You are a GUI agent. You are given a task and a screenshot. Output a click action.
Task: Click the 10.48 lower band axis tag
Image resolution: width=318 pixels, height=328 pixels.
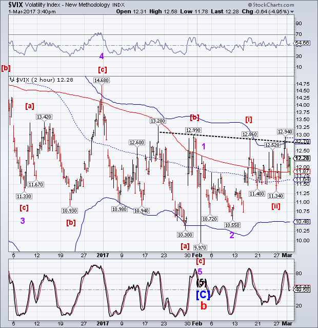click(x=302, y=222)
